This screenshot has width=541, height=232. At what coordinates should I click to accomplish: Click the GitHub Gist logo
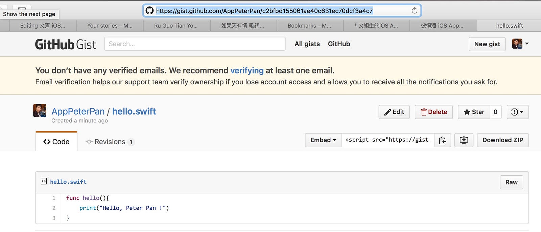click(x=66, y=44)
